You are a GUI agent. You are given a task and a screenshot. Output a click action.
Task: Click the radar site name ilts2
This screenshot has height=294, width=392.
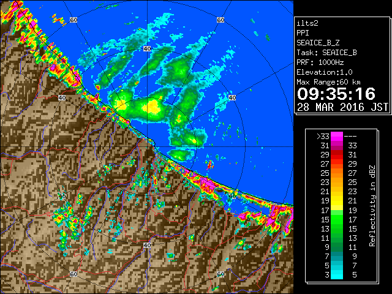pos(307,23)
